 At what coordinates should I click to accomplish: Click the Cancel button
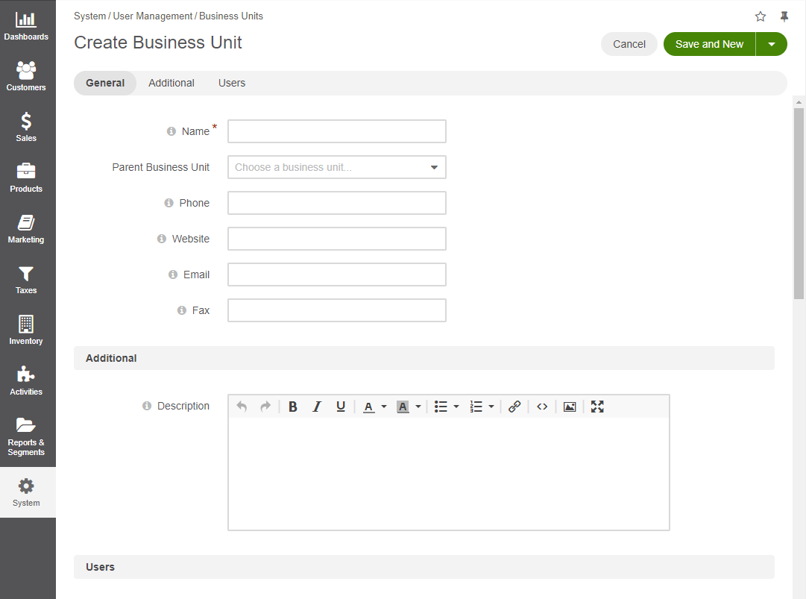[629, 44]
